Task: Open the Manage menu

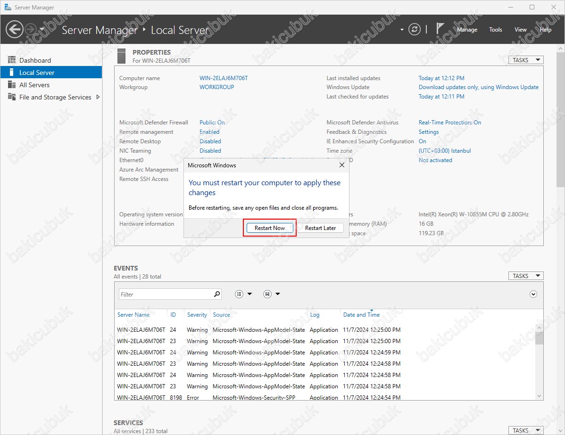Action: [467, 30]
